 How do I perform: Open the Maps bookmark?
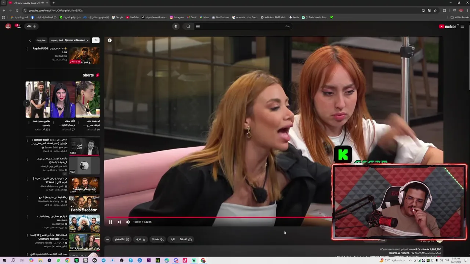pos(204,17)
